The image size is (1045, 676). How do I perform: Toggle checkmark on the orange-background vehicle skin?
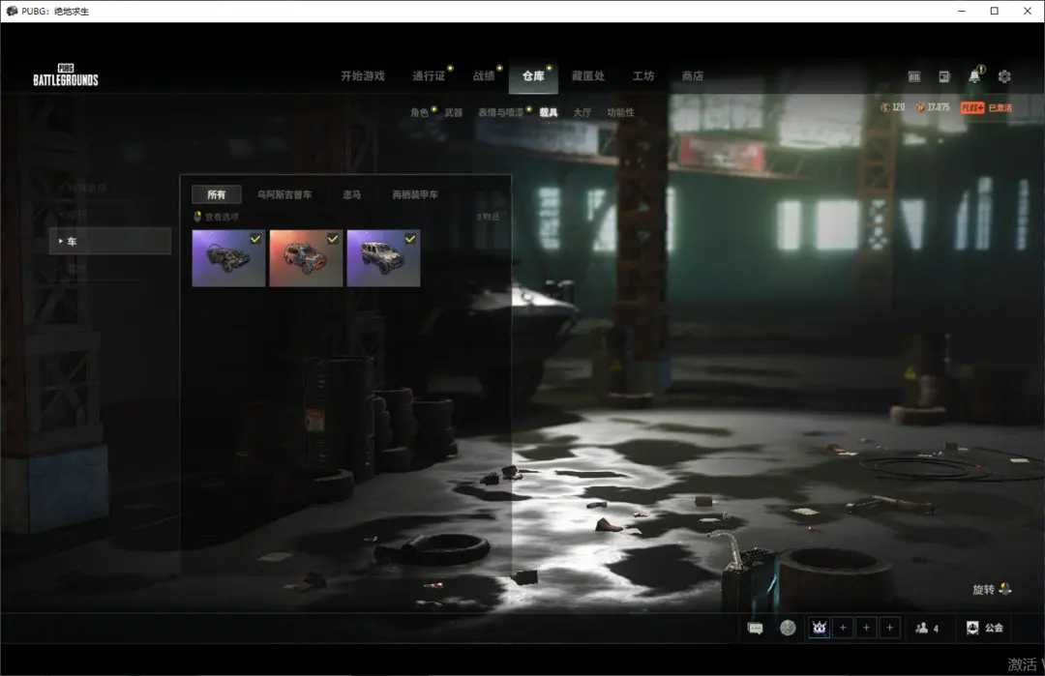pos(333,238)
